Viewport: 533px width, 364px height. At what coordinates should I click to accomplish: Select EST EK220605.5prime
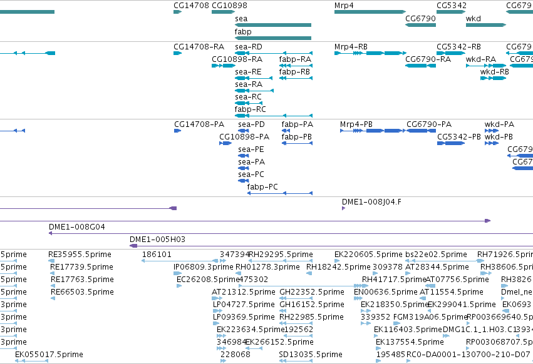336,261
